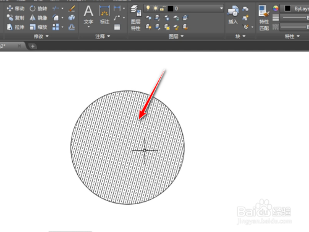Open the Edit Attributes dropdown arrow
309x232 pixels.
point(252,27)
